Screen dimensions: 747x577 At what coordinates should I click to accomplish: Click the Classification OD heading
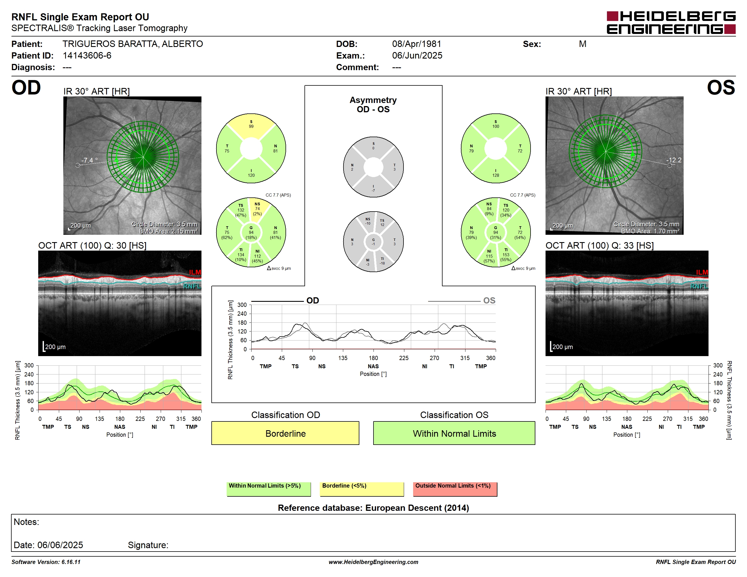coord(285,415)
